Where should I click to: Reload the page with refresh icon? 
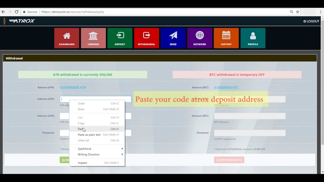tap(16, 12)
